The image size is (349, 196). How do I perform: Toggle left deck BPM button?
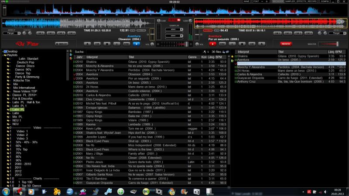tap(133, 30)
